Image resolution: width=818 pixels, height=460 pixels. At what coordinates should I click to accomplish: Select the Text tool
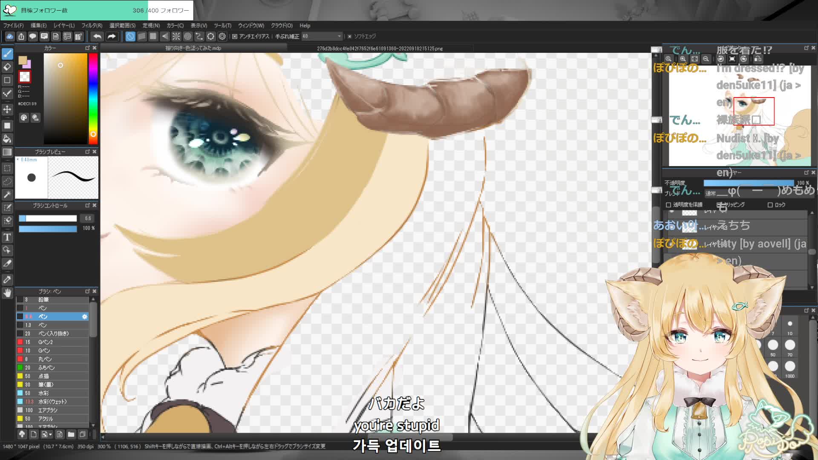[7, 237]
